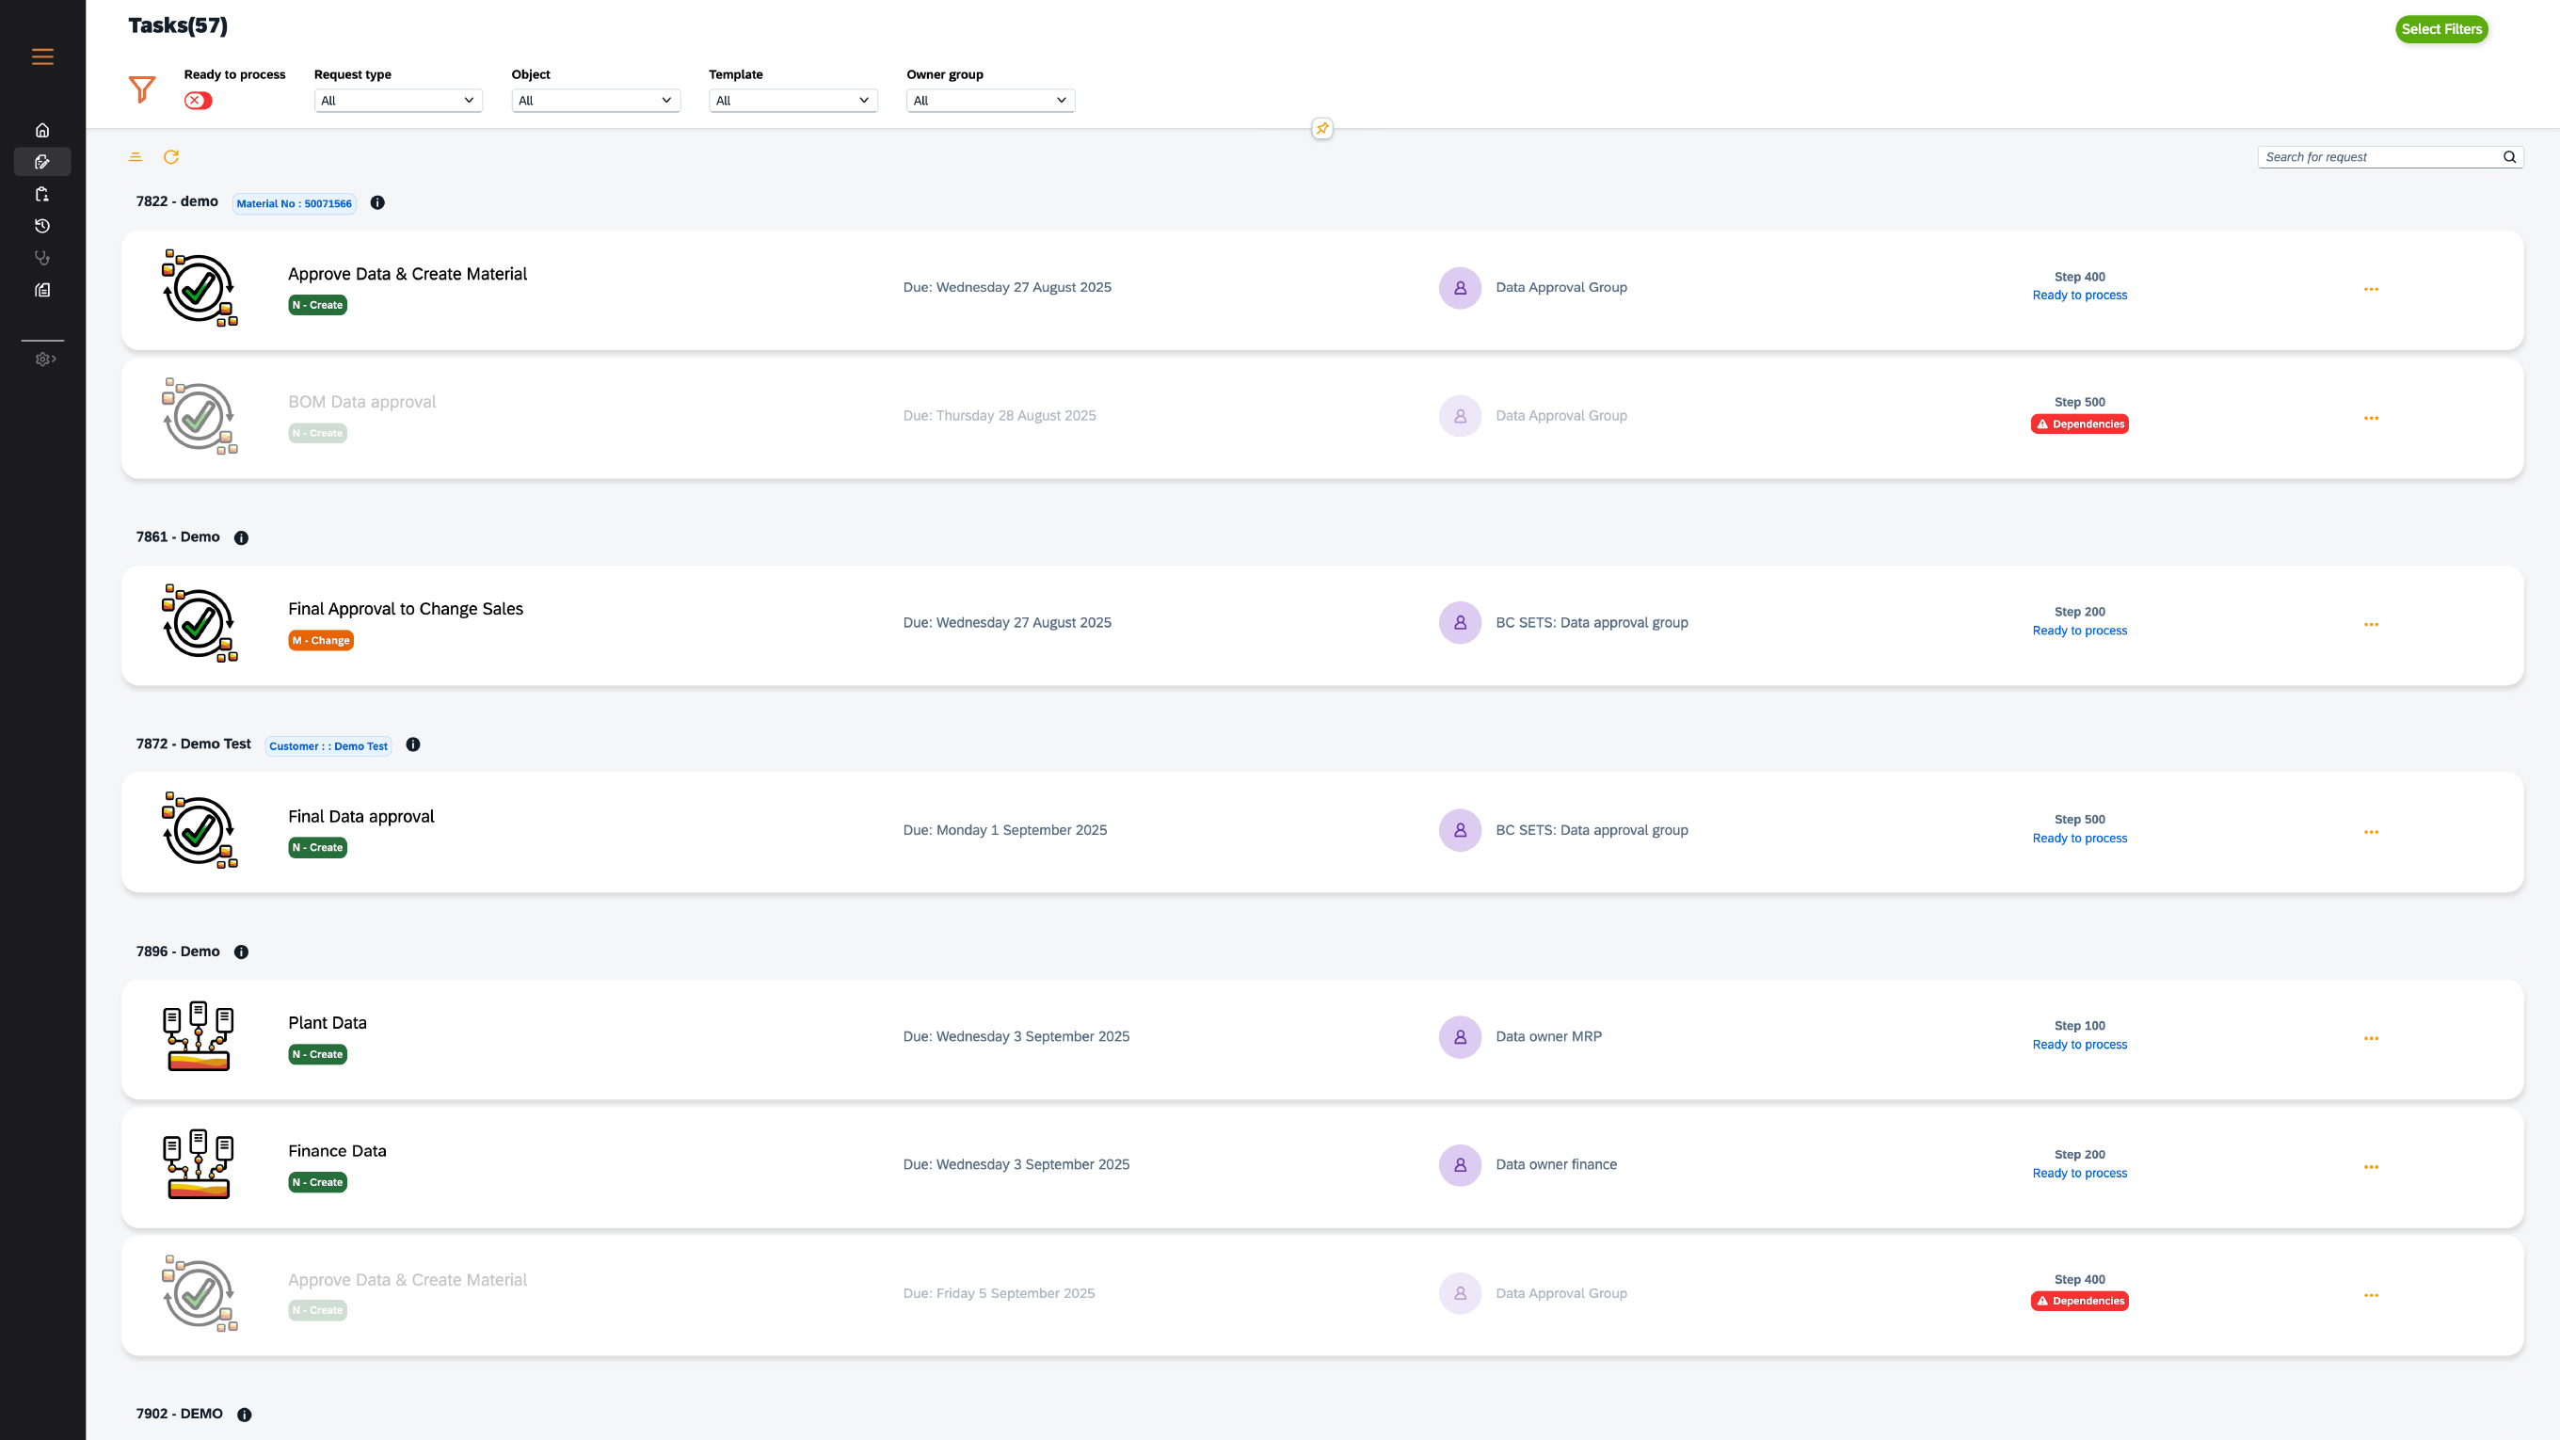Open the Template dropdown

coord(793,101)
